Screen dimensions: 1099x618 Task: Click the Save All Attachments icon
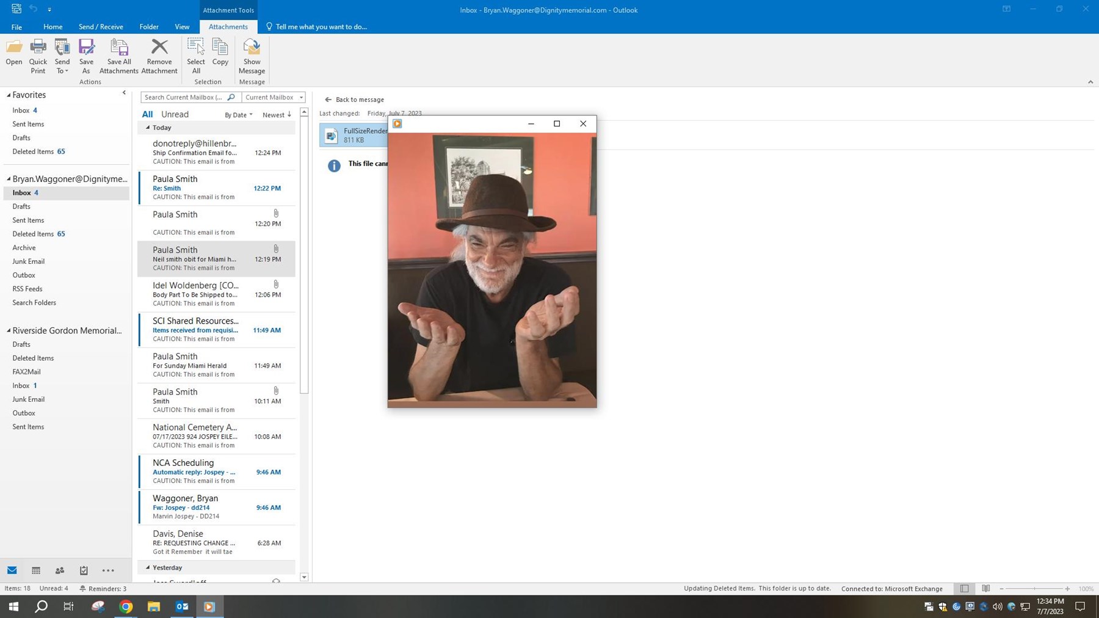(x=119, y=48)
